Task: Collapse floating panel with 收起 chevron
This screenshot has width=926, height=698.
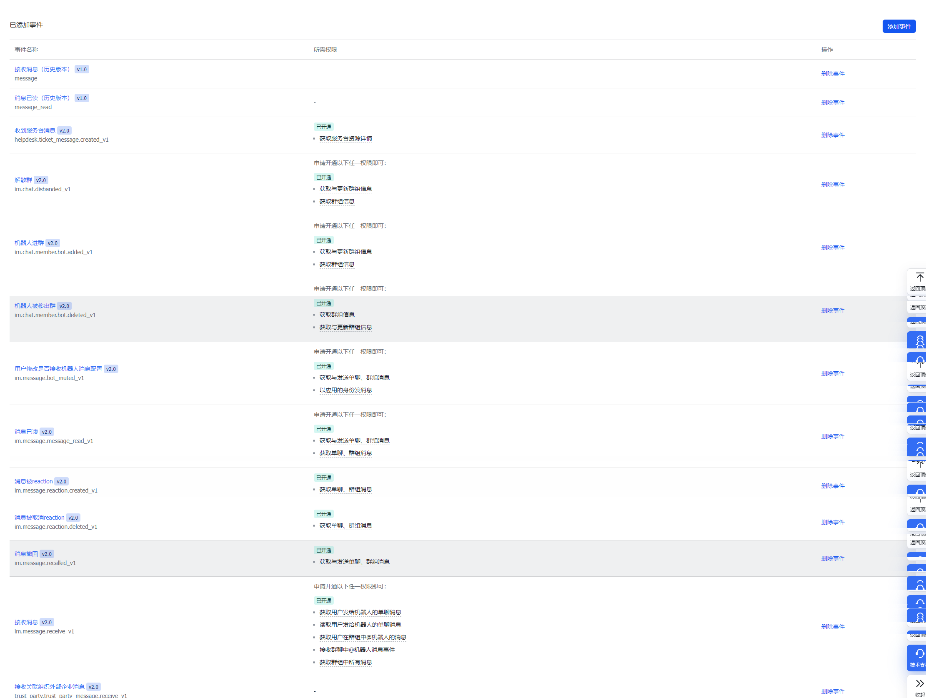Action: coord(919,684)
